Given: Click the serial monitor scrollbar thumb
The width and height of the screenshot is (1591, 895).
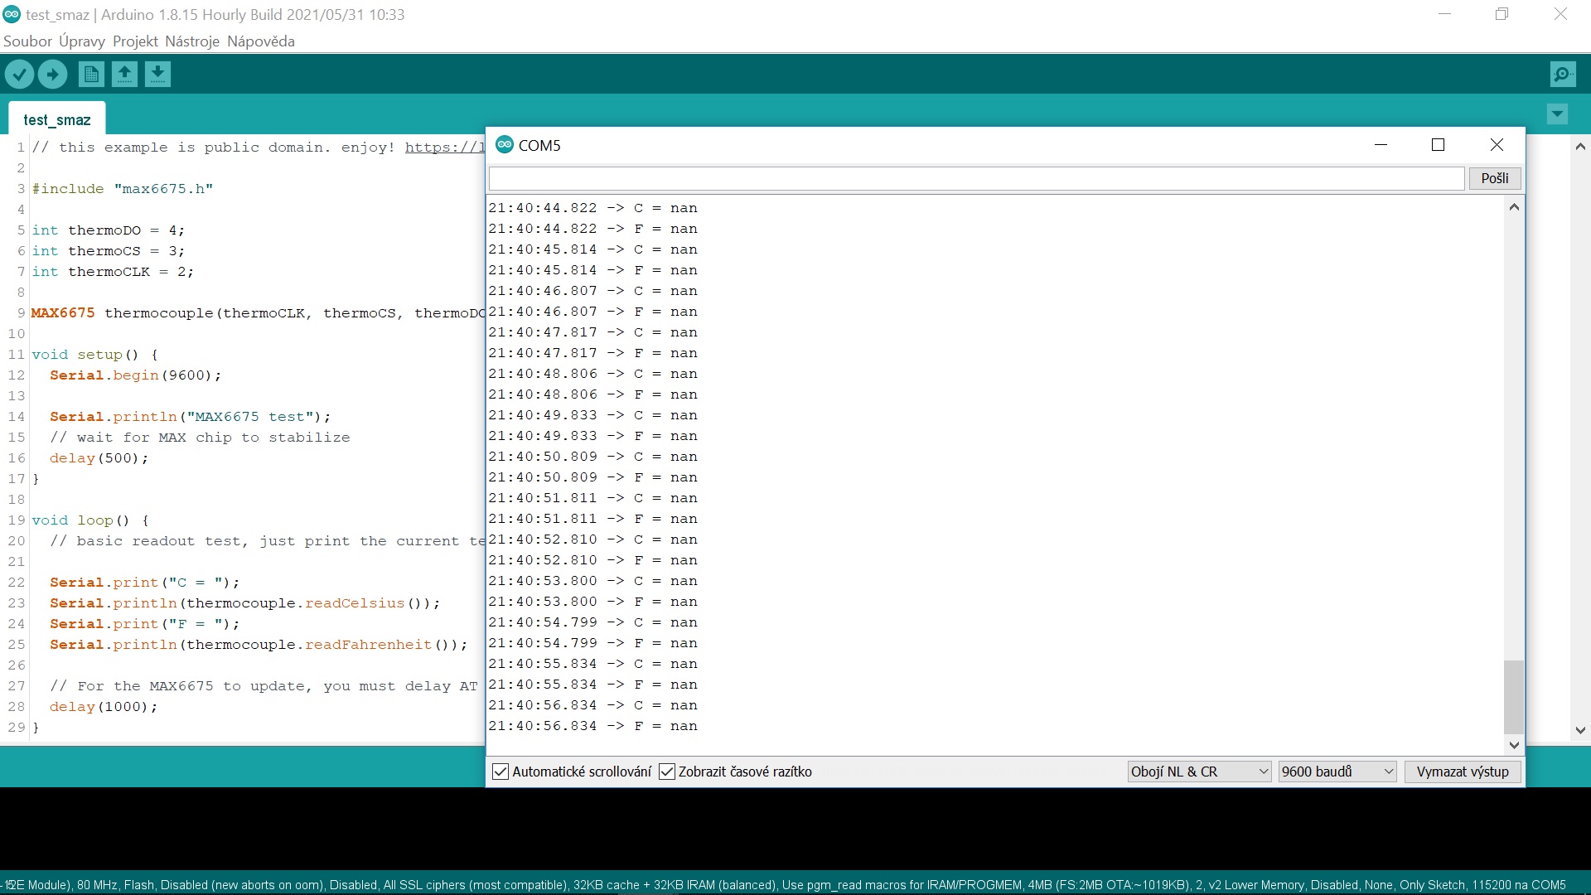Looking at the screenshot, I should (x=1514, y=696).
